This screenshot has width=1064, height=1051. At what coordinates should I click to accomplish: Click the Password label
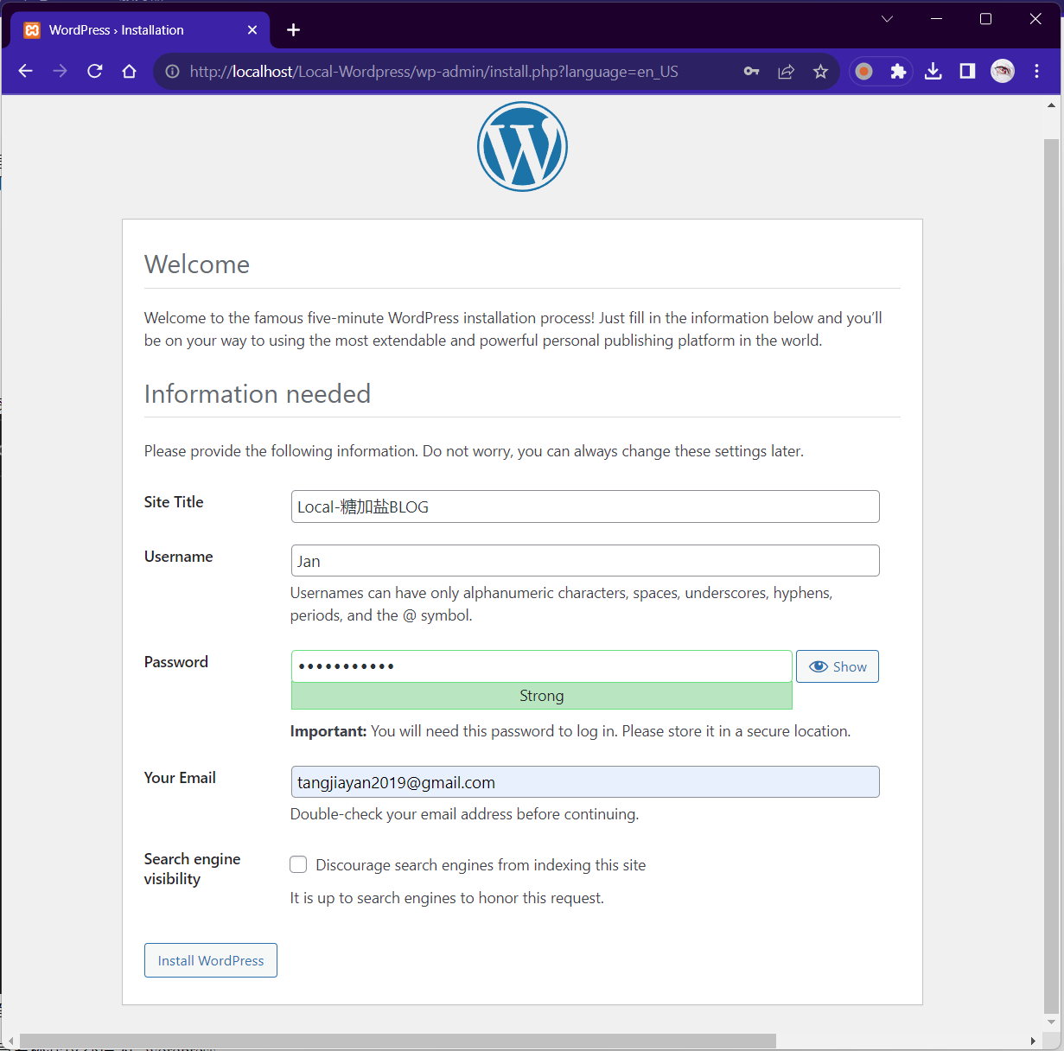click(176, 662)
